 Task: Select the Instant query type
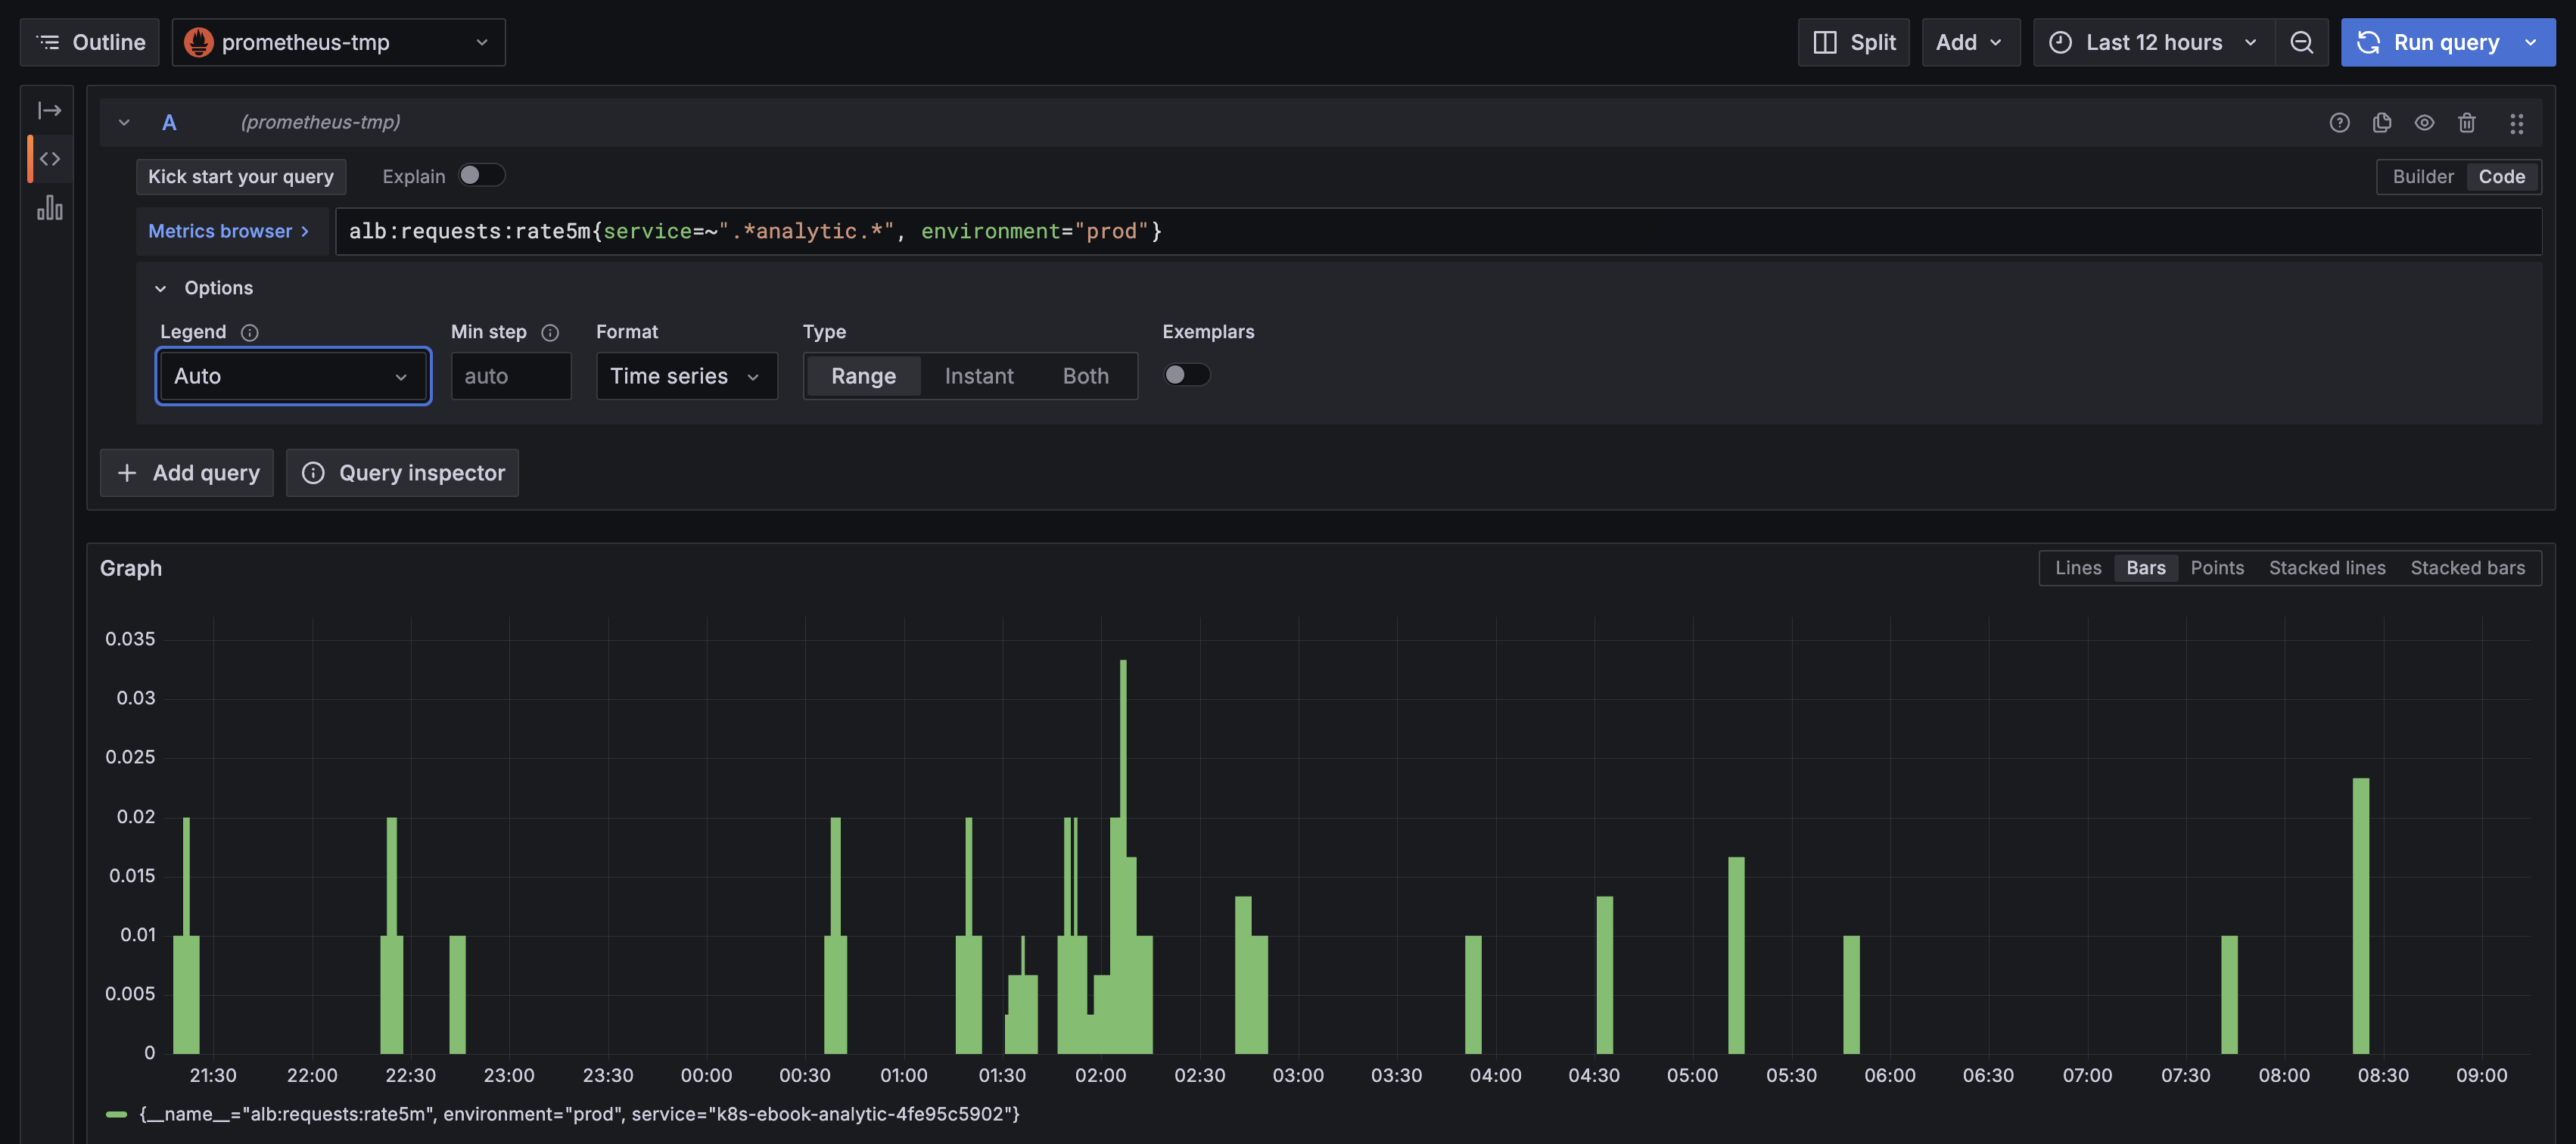pos(979,376)
